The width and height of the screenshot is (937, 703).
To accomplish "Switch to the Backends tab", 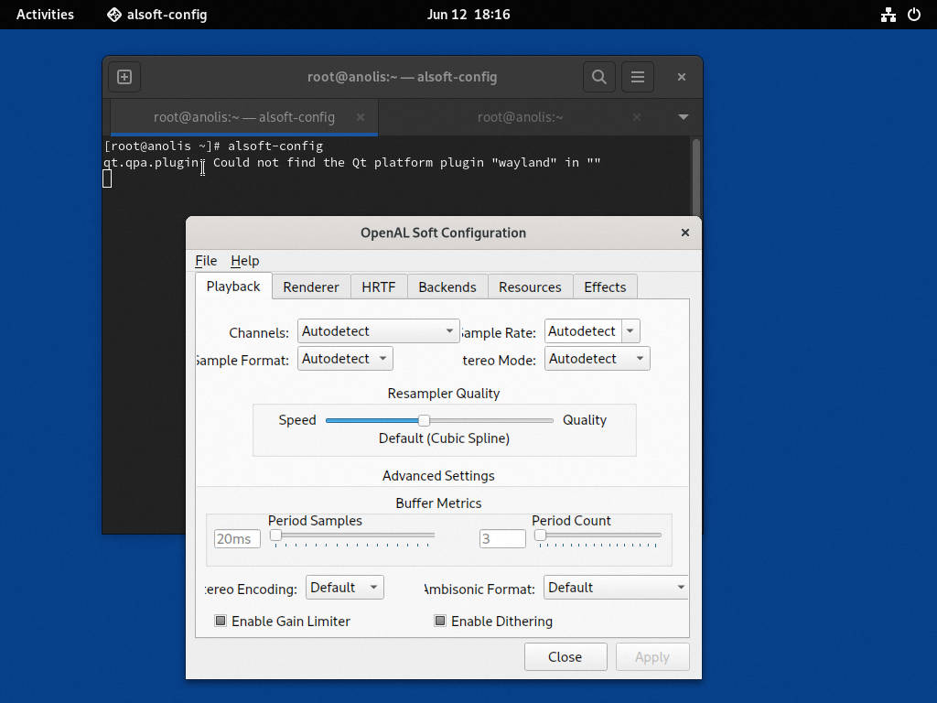I will pos(447,287).
